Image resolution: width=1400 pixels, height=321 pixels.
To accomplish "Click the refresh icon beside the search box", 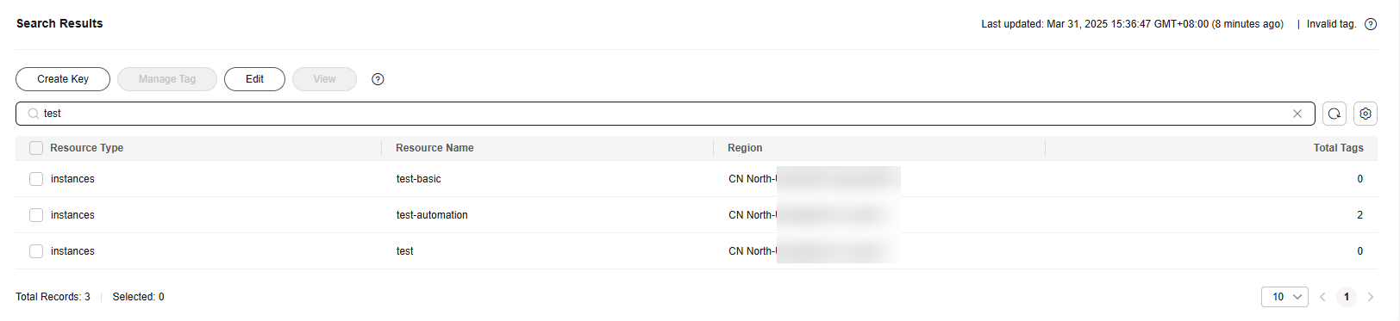I will click(x=1334, y=114).
